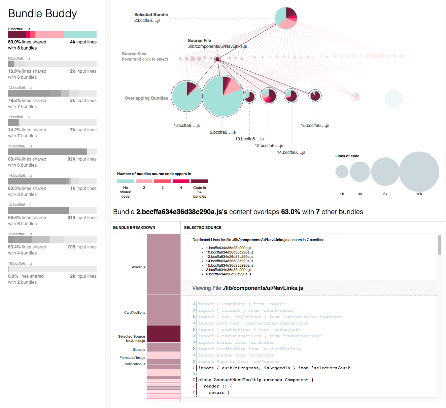Click the large 6.bccffa6 overlapping bundle pie

[x=223, y=96]
